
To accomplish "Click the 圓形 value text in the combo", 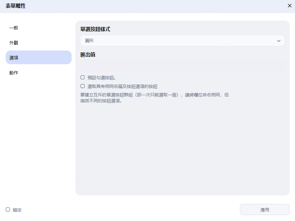I will [x=90, y=41].
